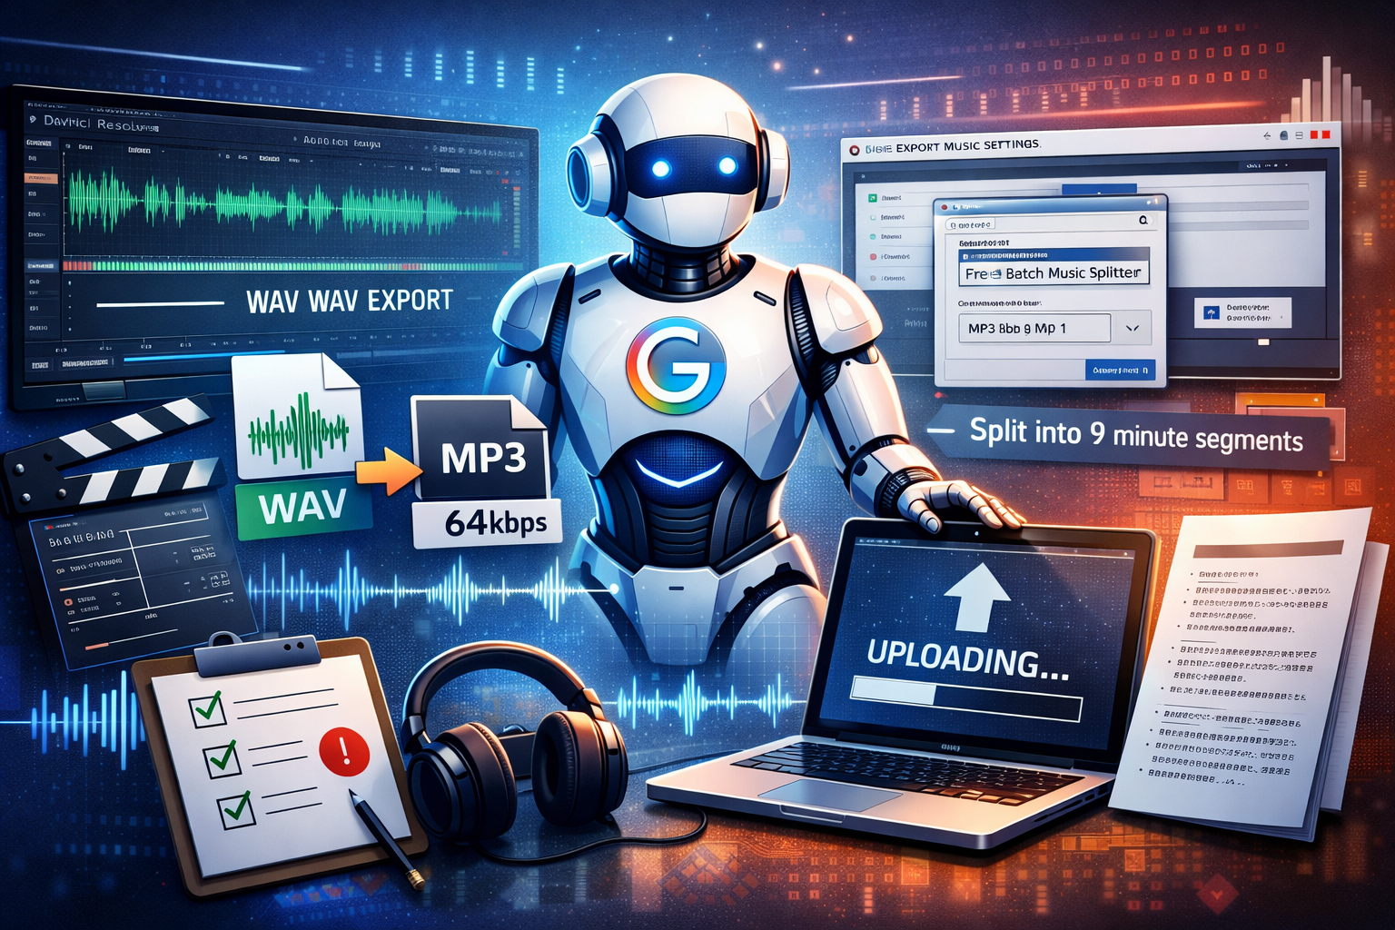Click the dark MP3 file icon
This screenshot has width=1395, height=930.
tap(481, 451)
